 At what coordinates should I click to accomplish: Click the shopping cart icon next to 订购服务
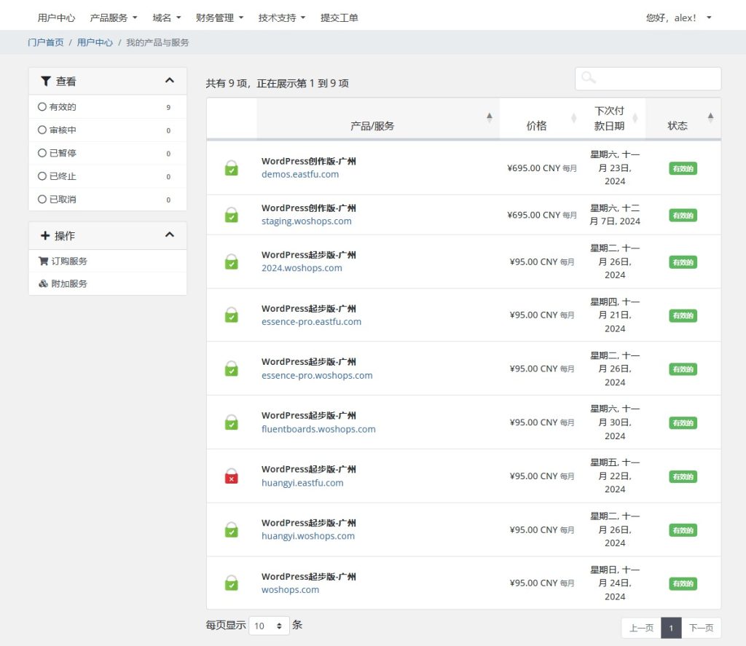click(43, 261)
